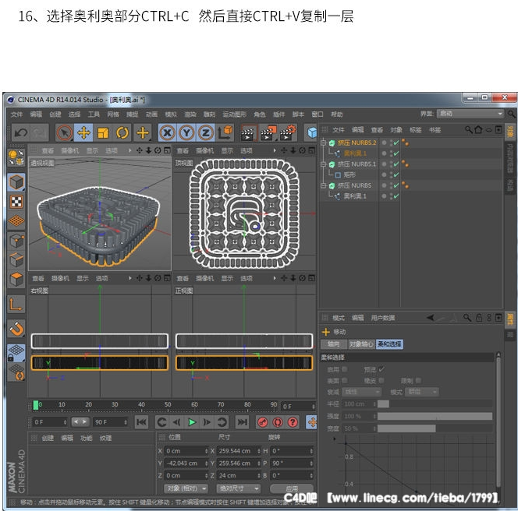
Task: Toggle the green checkmark of 矩形
Action: [396, 174]
